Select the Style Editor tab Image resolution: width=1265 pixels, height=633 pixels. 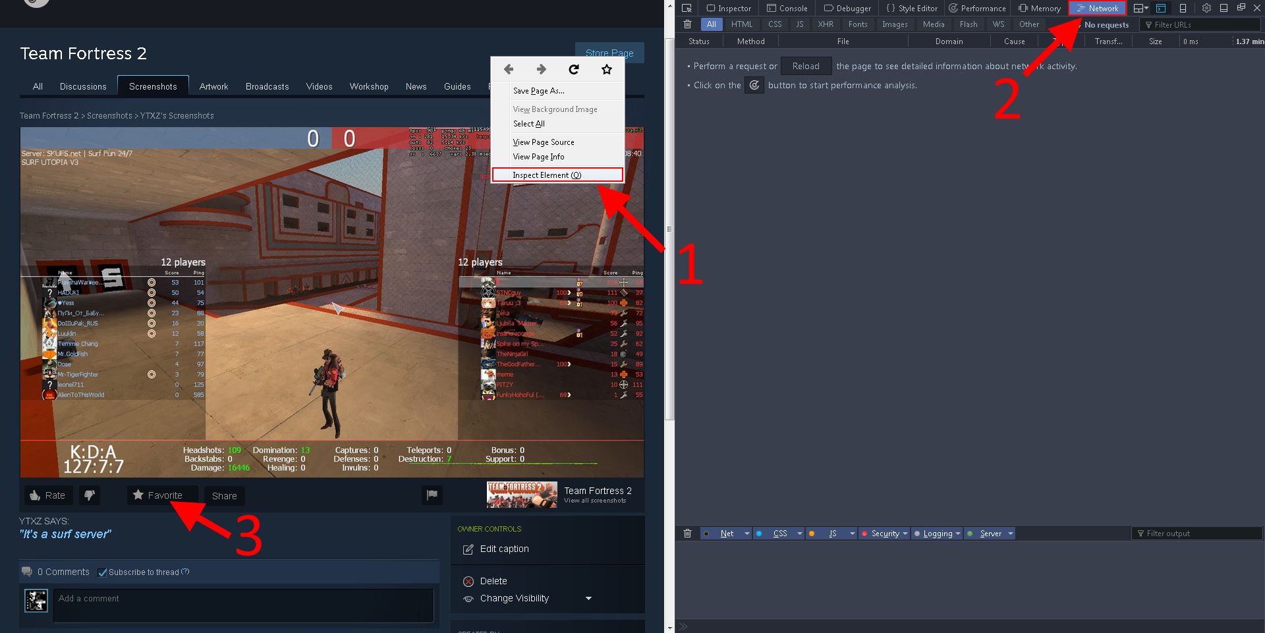tap(912, 8)
